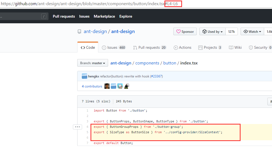Select line number 3
Image resolution: width=272 pixels, height=150 pixels.
click(88, 121)
